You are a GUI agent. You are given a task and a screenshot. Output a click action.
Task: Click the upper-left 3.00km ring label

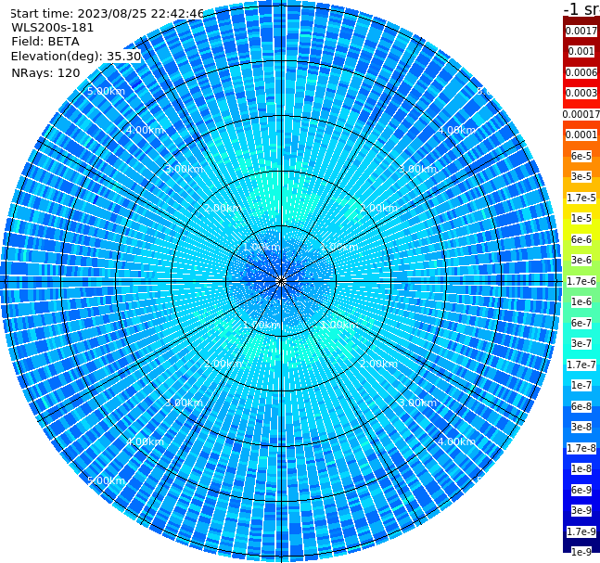click(184, 169)
